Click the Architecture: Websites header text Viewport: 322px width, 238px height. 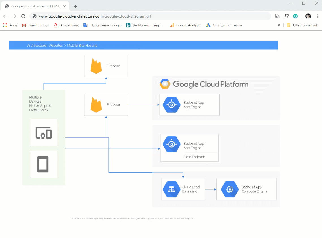click(63, 45)
